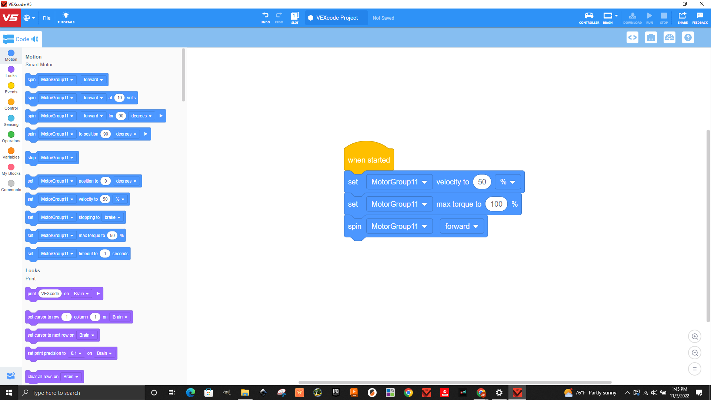Download the project to the robot
Screen dimensions: 711x400
click(632, 17)
